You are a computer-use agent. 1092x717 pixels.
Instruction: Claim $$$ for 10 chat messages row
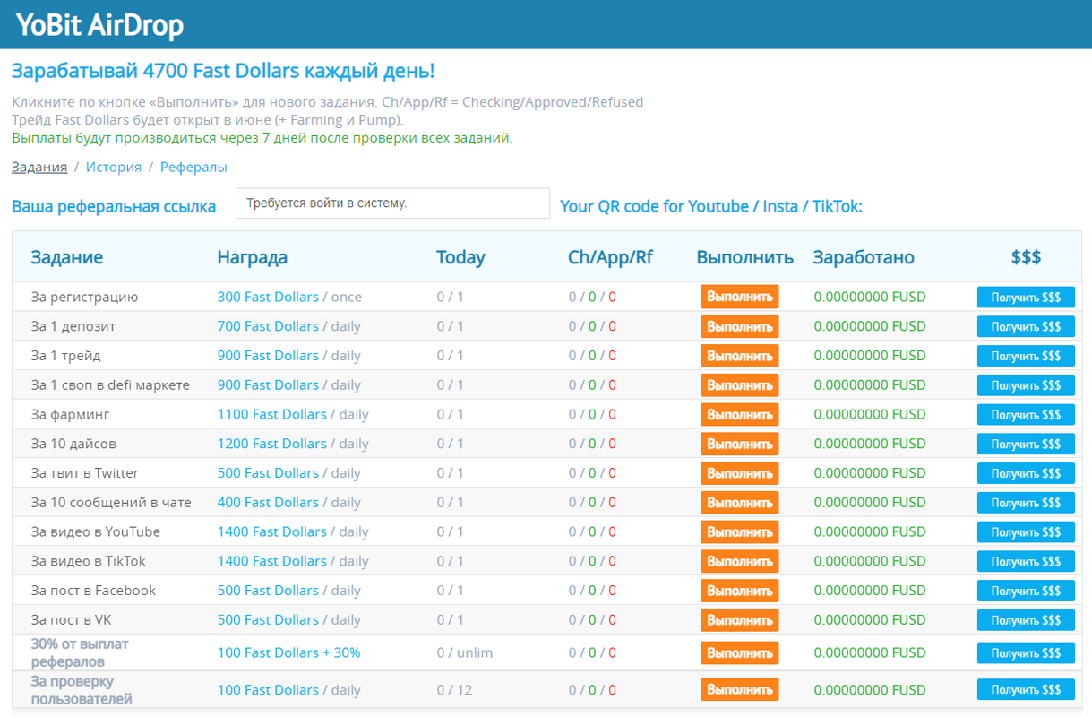click(x=1026, y=503)
